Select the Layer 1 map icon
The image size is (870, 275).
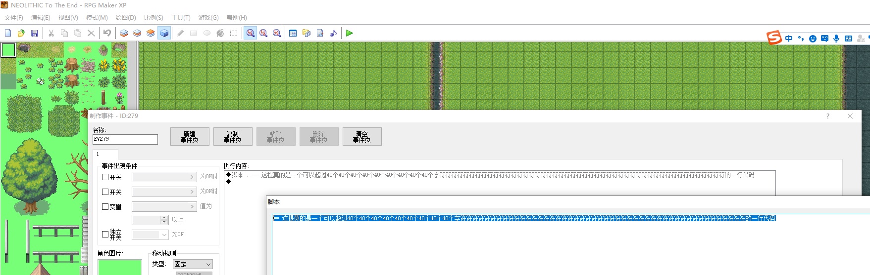pyautogui.click(x=124, y=33)
